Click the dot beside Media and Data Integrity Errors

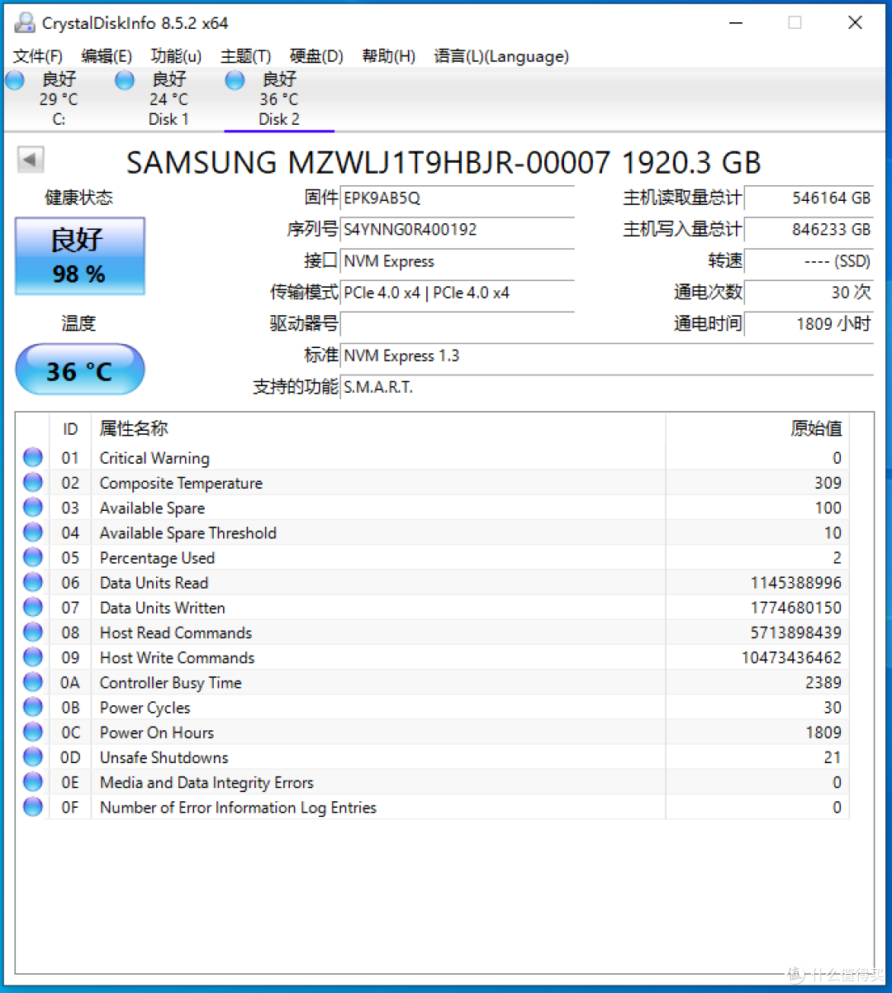click(x=32, y=781)
